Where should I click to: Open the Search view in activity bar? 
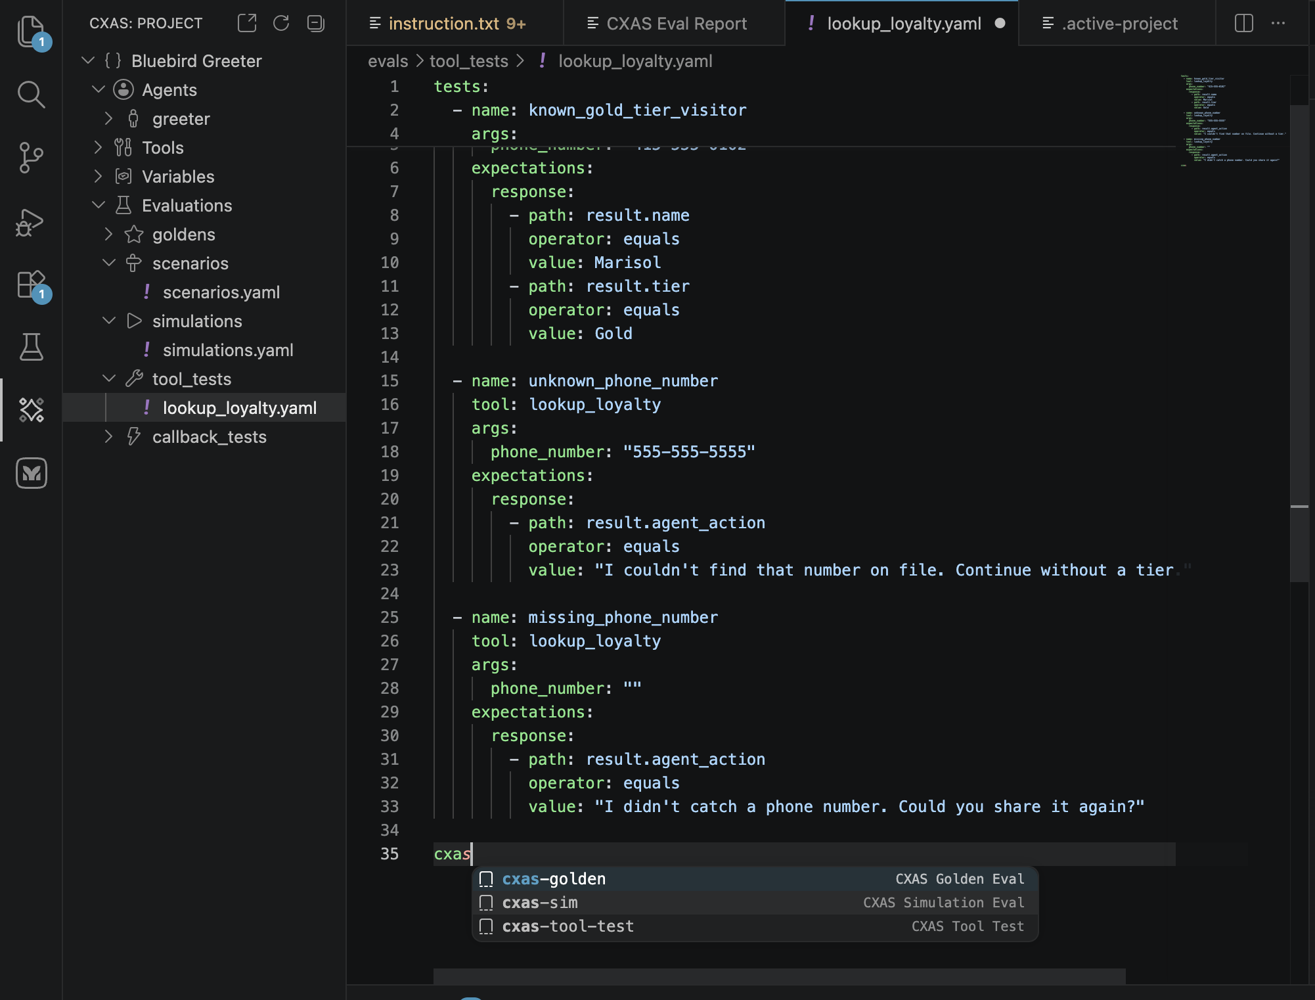[31, 94]
